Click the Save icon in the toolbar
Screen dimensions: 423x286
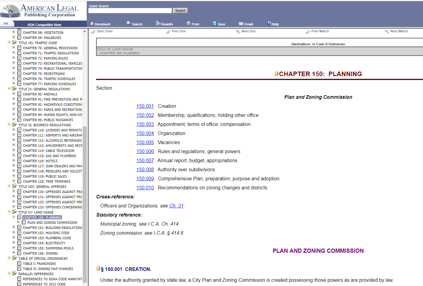215,23
